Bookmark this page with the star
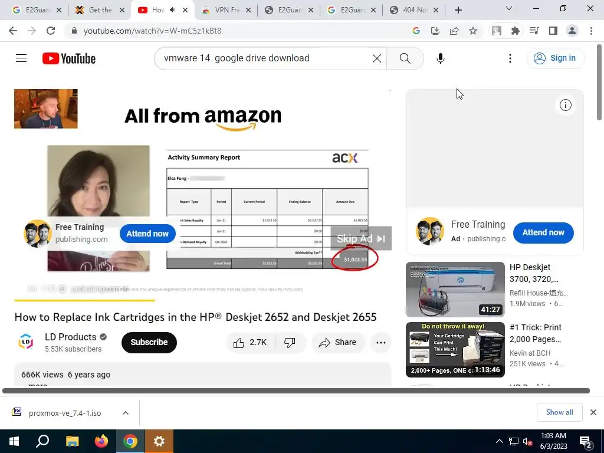The height and width of the screenshot is (453, 604). pyautogui.click(x=473, y=31)
